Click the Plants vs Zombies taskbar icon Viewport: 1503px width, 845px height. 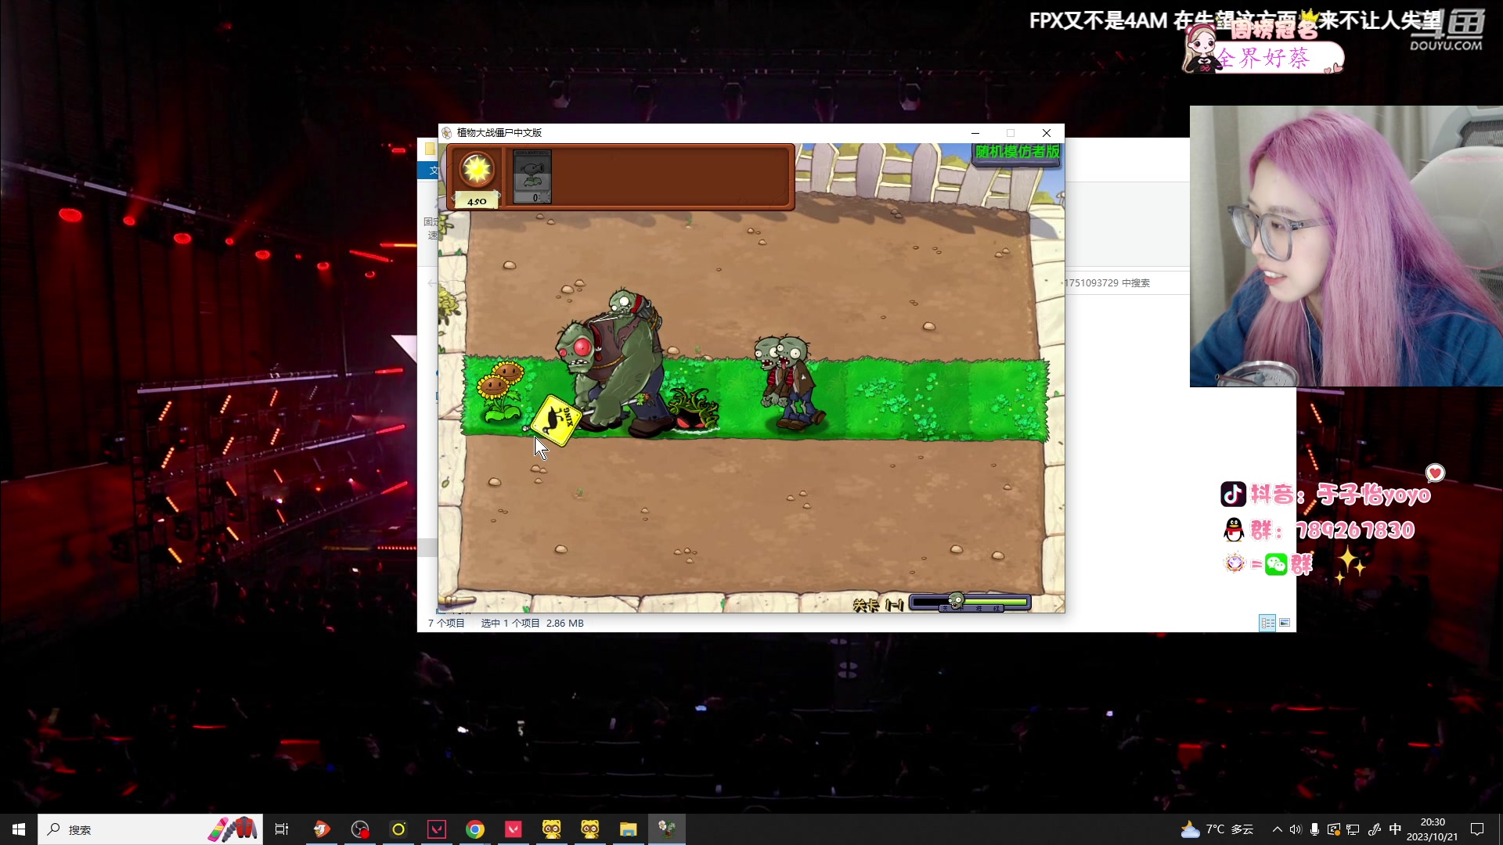pyautogui.click(x=667, y=829)
